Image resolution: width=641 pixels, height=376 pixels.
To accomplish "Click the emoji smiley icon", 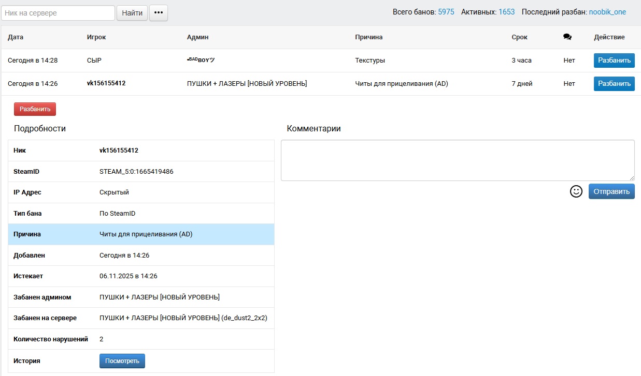I will [576, 191].
